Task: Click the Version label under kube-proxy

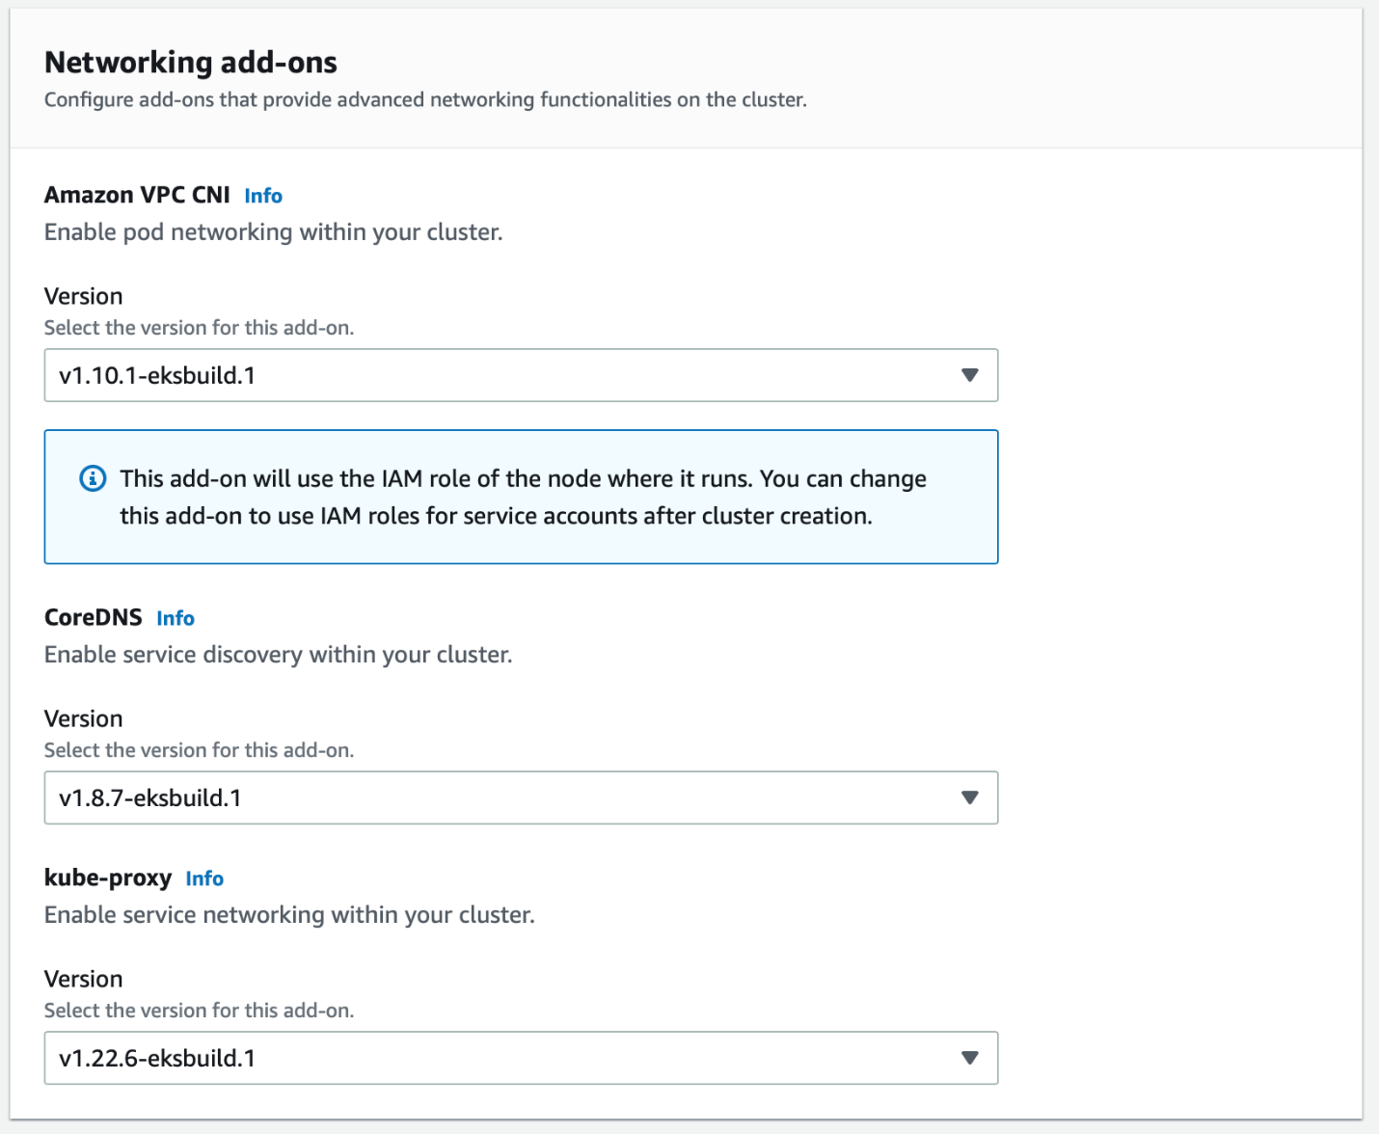Action: [x=84, y=979]
